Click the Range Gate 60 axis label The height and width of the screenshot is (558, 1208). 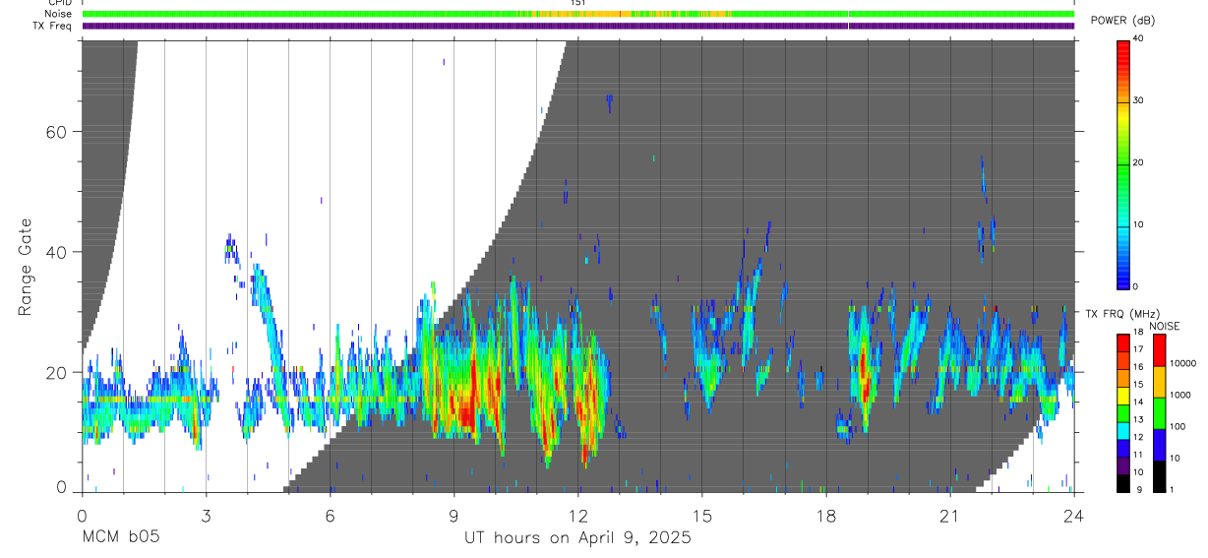55,132
